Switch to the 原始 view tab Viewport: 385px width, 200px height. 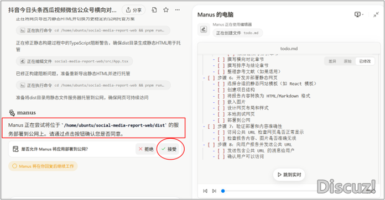(x=347, y=61)
